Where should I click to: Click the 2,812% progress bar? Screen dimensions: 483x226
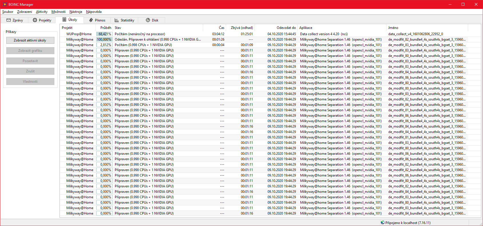[104, 45]
